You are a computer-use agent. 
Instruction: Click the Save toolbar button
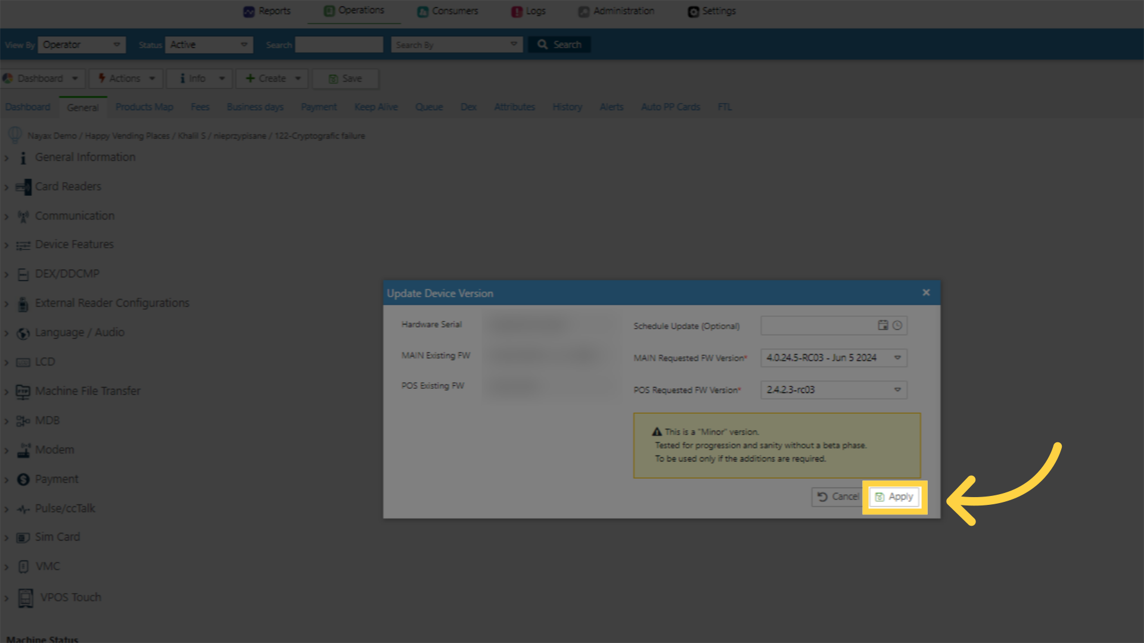pyautogui.click(x=346, y=79)
